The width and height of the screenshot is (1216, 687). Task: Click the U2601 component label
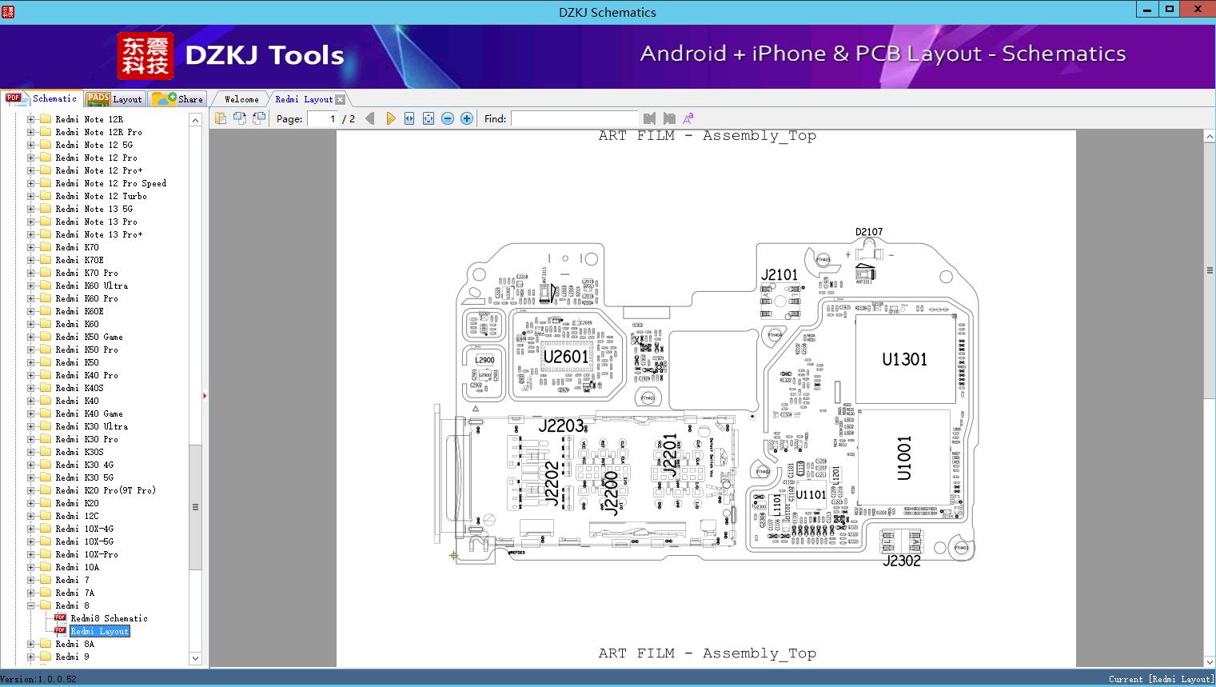tap(565, 357)
